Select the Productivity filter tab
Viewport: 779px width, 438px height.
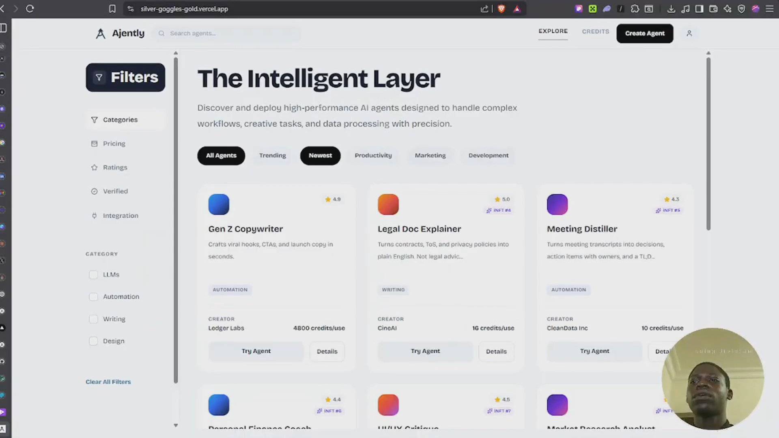pos(373,156)
